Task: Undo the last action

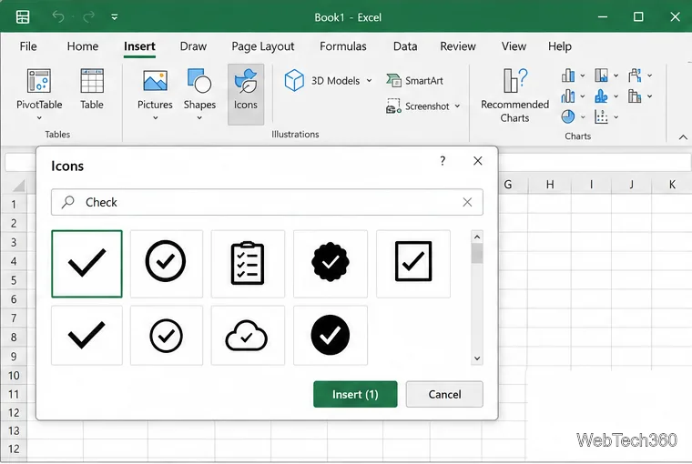Action: pos(57,16)
